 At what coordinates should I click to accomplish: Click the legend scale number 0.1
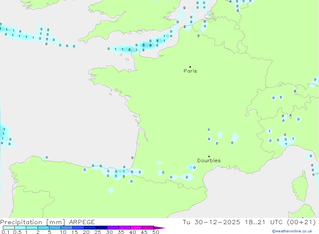(x=5, y=232)
